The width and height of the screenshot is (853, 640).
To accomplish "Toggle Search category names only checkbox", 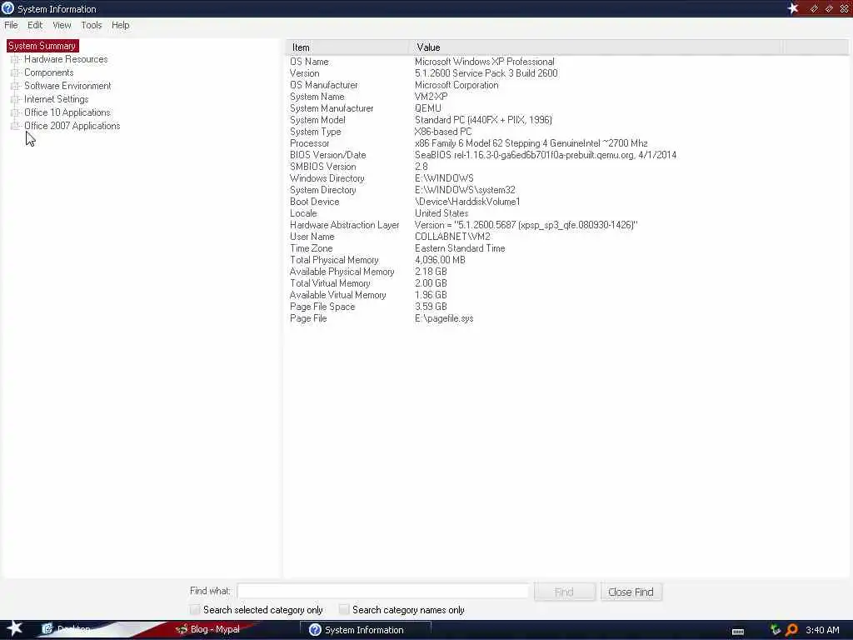I will point(344,609).
